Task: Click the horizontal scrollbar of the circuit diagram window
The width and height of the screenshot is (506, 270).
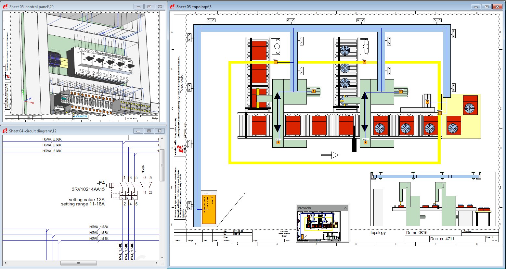Action: [x=79, y=263]
